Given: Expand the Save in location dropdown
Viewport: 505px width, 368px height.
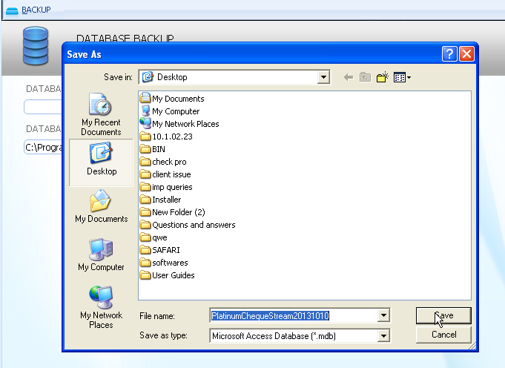Looking at the screenshot, I should 323,77.
